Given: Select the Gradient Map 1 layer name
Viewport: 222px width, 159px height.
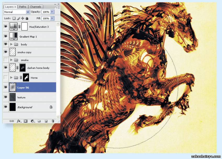Looking at the screenshot, I should 28,36.
